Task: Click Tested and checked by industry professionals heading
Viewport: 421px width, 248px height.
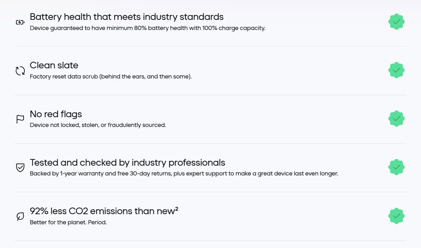Action: click(x=127, y=163)
